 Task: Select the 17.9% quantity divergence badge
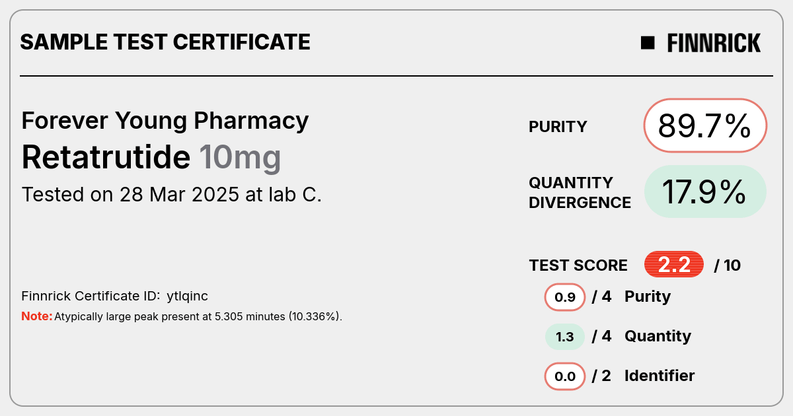click(x=705, y=191)
